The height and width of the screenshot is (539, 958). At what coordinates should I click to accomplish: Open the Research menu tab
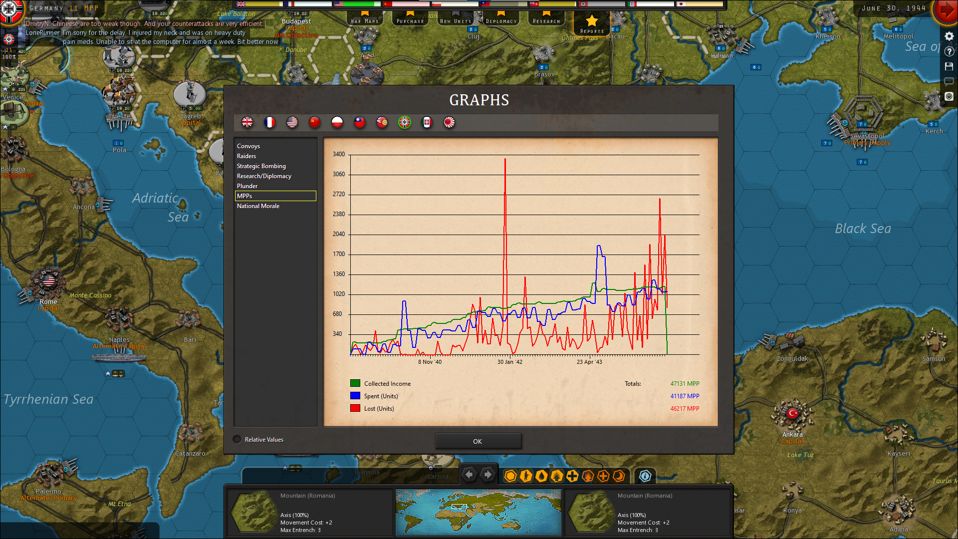pos(546,20)
